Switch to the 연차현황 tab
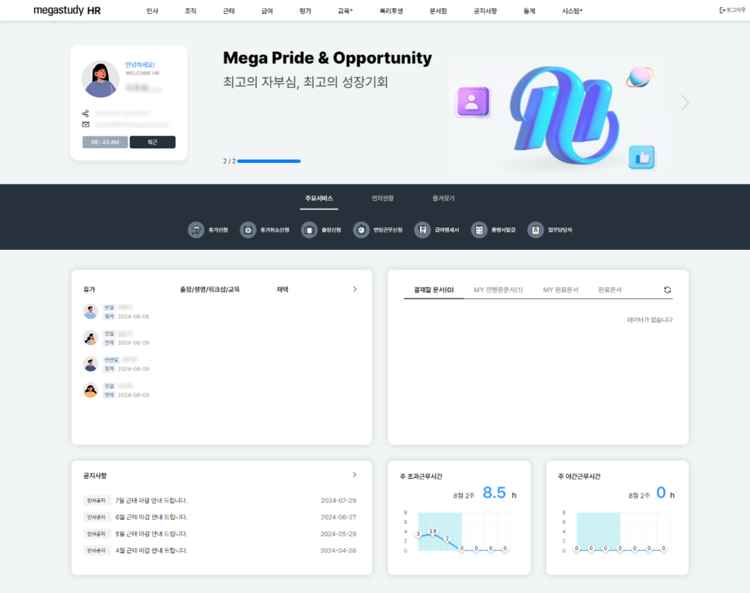 click(x=383, y=199)
